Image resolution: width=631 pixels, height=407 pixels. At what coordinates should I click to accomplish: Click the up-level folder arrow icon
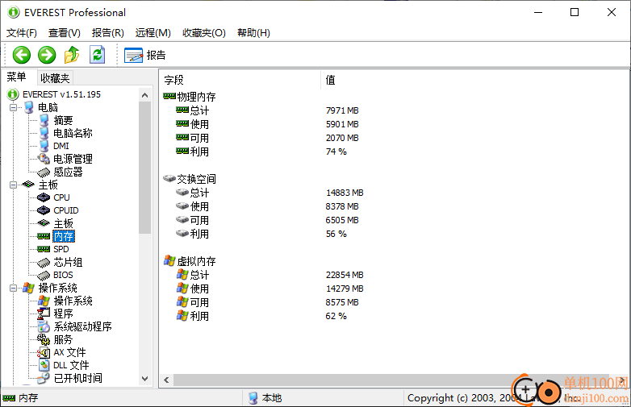[x=72, y=55]
